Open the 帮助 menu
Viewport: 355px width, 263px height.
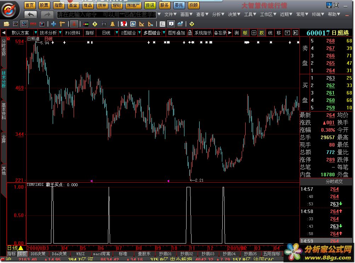[334, 15]
